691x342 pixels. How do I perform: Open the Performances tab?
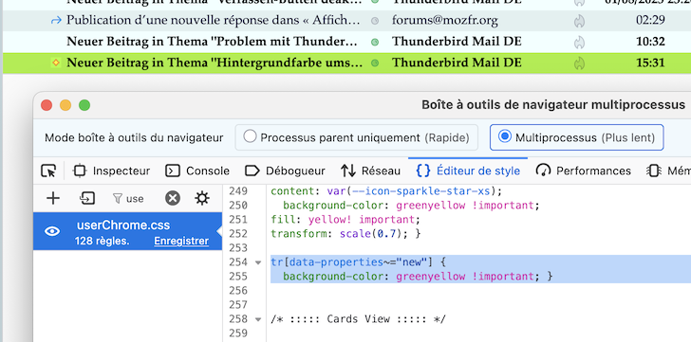[x=584, y=171]
